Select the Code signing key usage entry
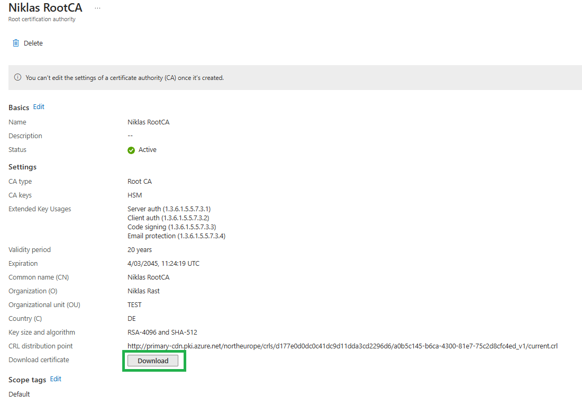 coord(171,227)
